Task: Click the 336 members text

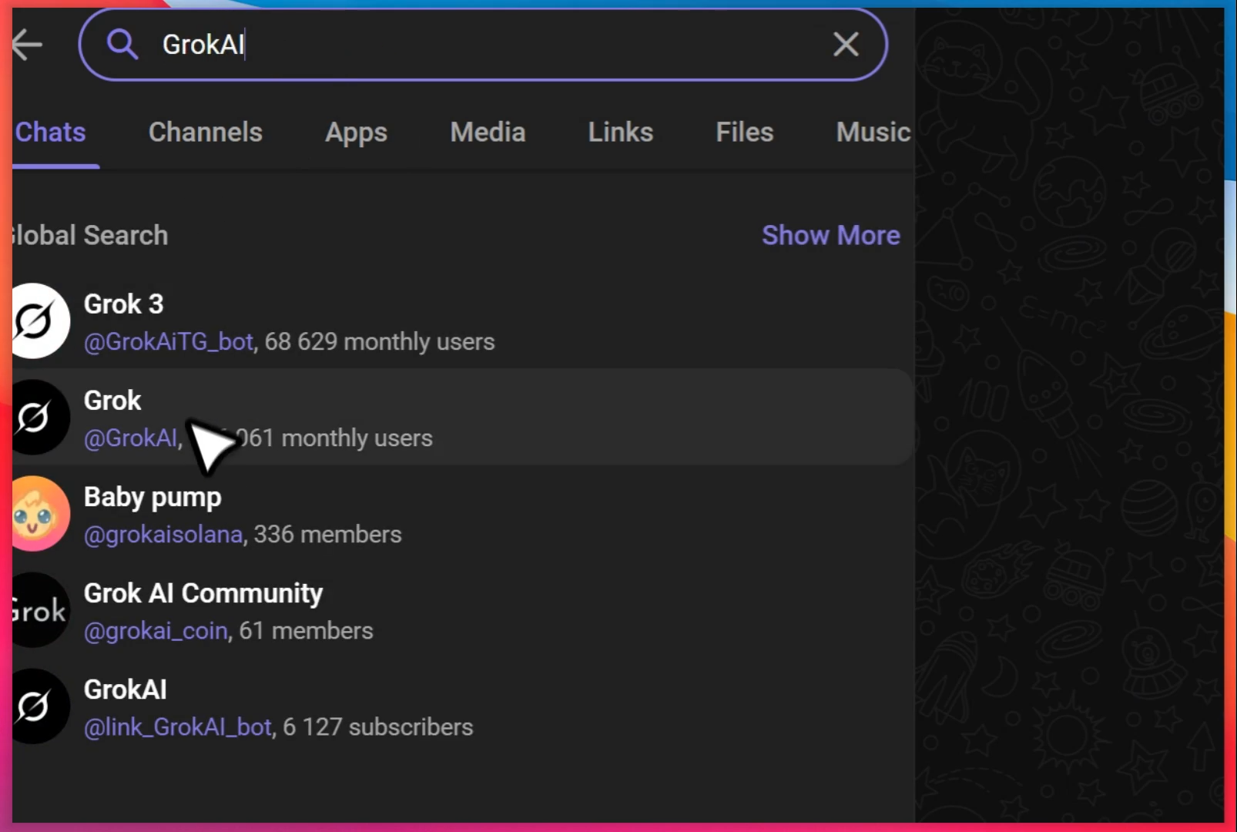Action: coord(328,534)
